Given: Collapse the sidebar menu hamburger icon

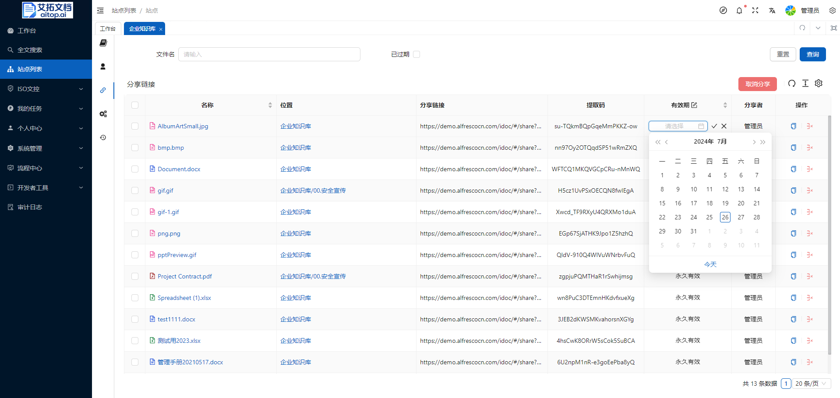Looking at the screenshot, I should tap(100, 11).
